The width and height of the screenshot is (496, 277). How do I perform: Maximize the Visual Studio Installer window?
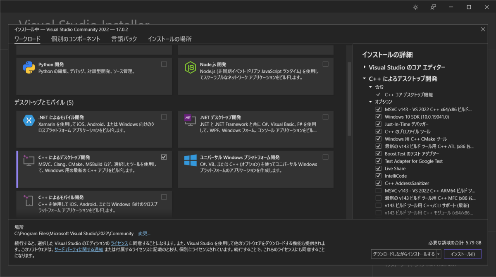469,7
